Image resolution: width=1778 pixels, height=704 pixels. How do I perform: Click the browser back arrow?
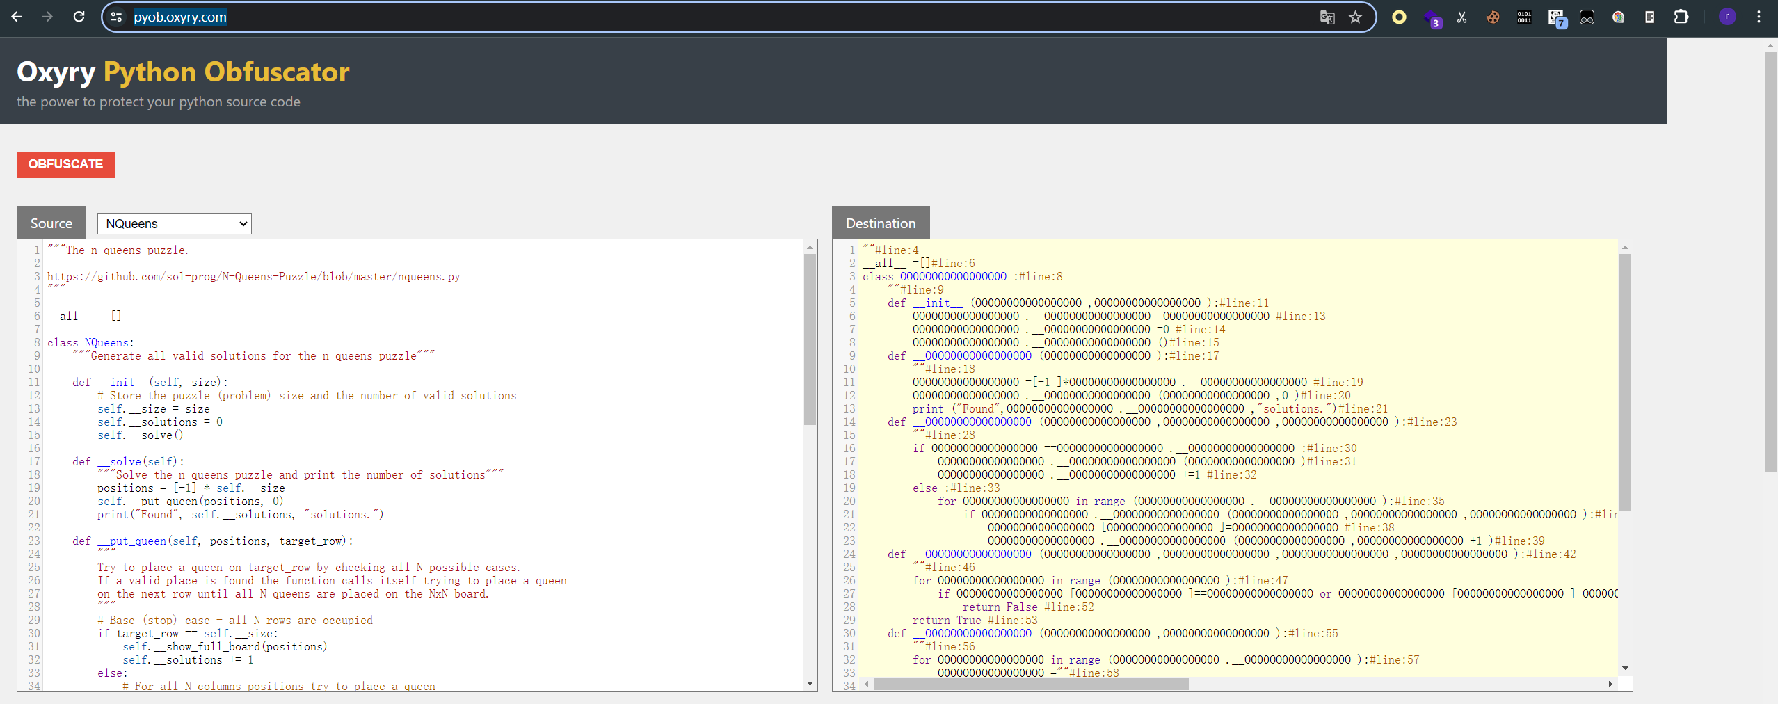click(x=17, y=17)
